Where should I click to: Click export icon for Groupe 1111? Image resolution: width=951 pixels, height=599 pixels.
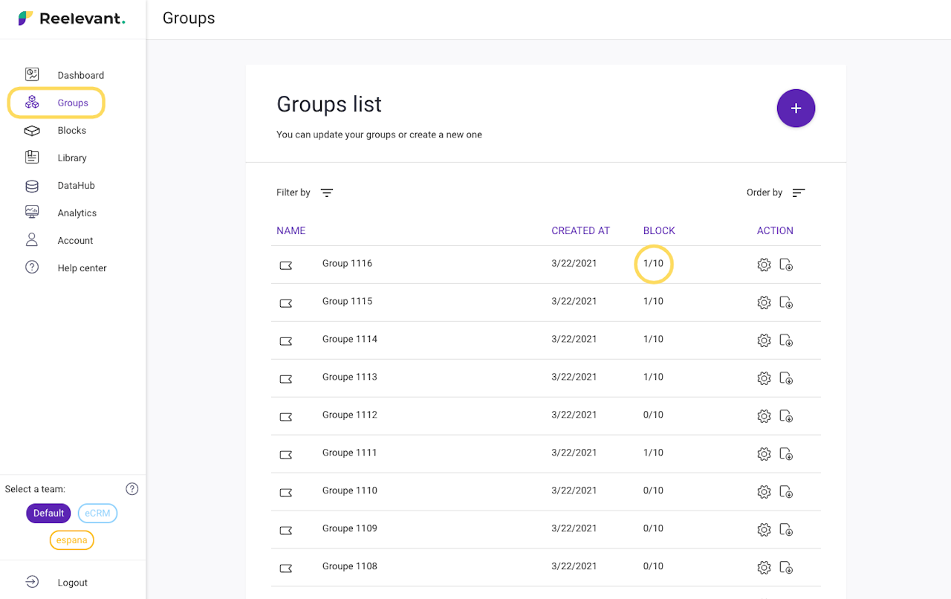tap(786, 454)
